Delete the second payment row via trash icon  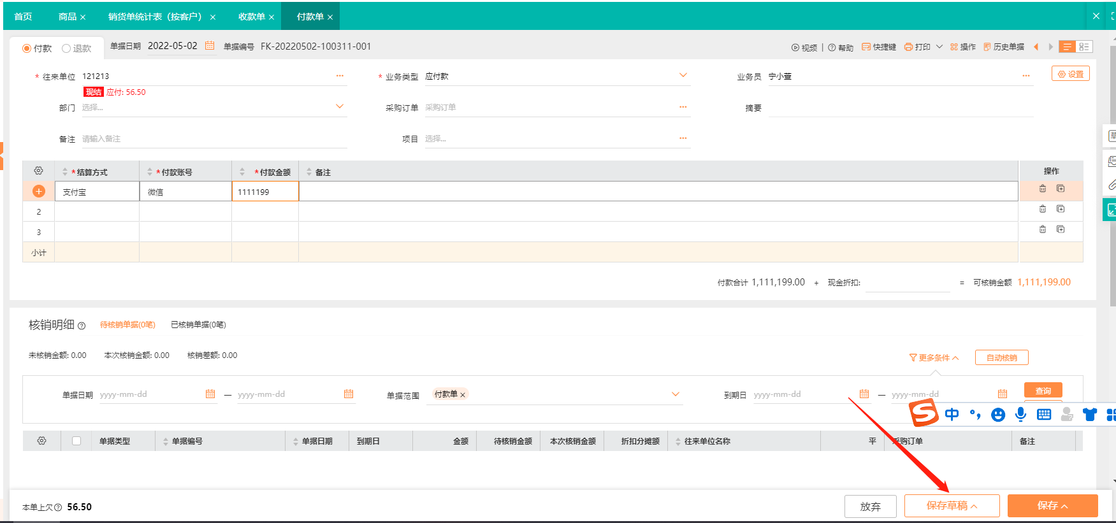click(1043, 209)
